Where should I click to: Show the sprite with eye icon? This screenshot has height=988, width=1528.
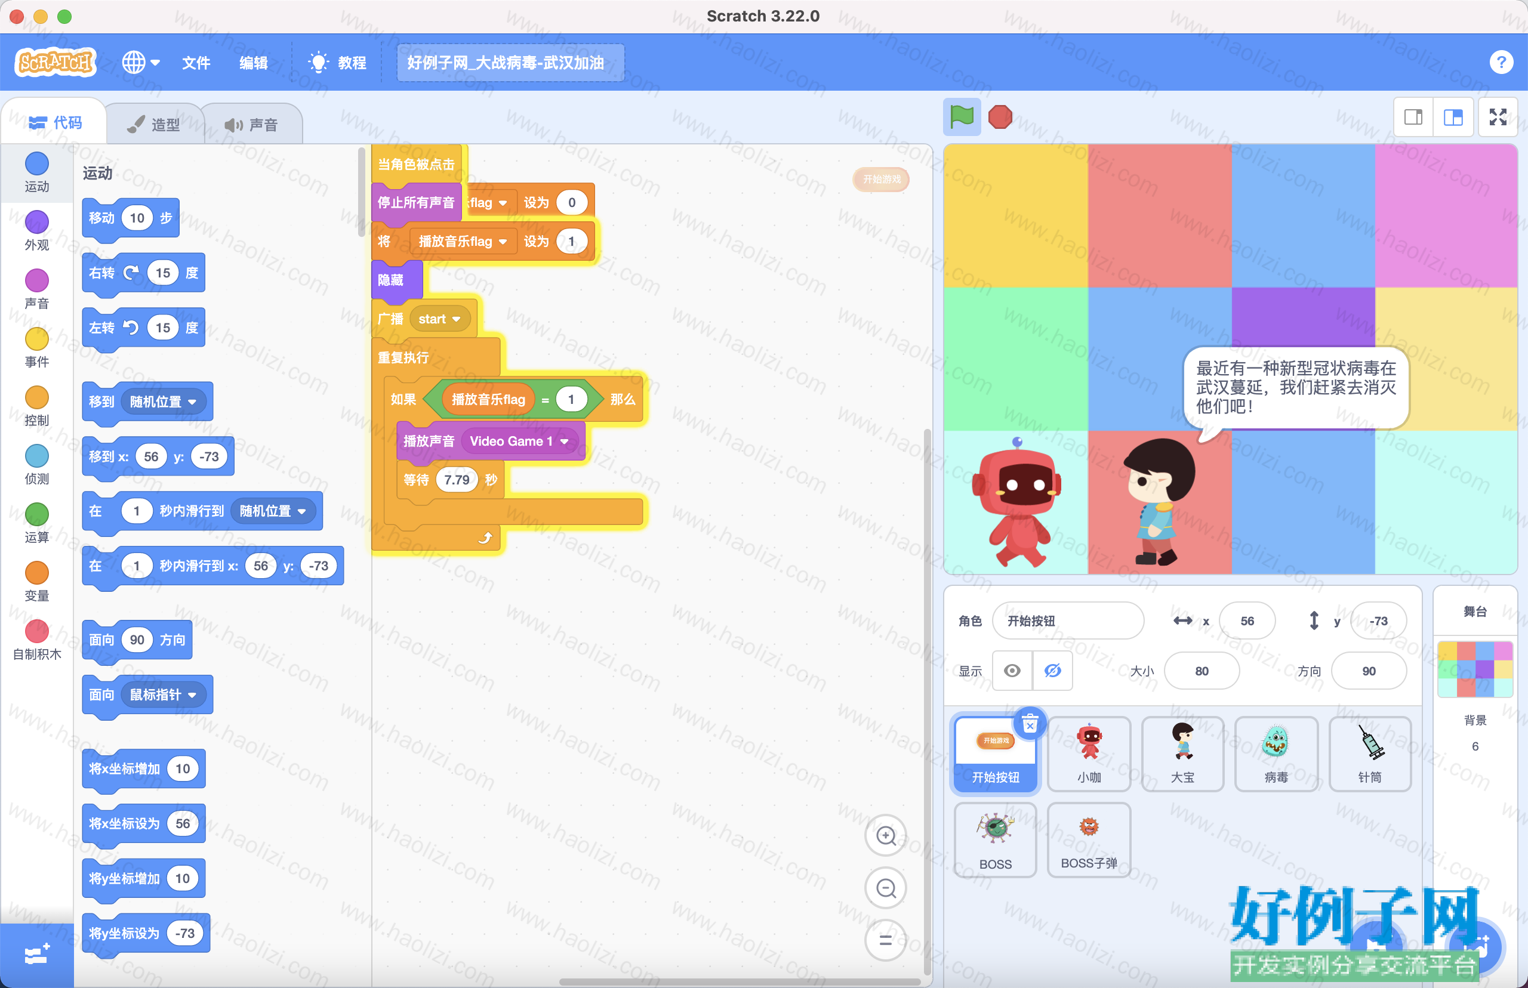pos(1012,671)
